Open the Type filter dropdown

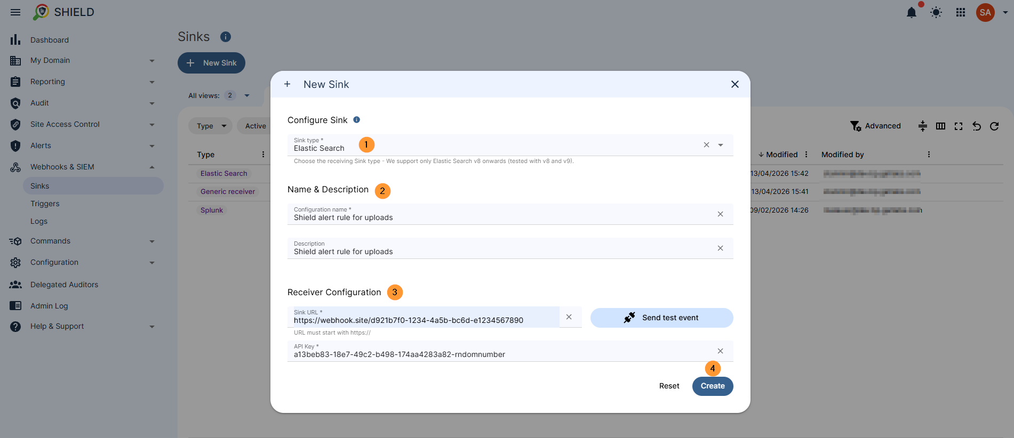click(211, 126)
